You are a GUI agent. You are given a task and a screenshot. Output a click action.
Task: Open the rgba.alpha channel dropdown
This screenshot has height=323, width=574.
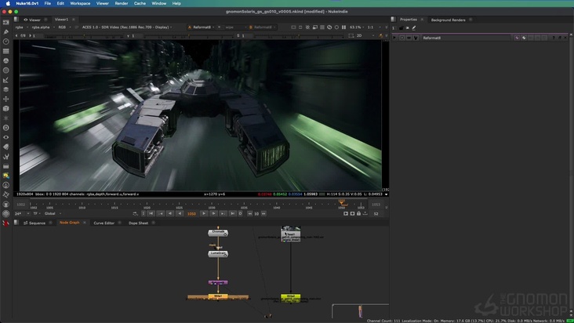click(43, 27)
